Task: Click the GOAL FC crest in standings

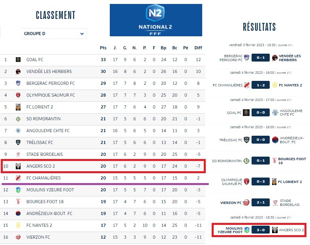Action: coord(18,60)
